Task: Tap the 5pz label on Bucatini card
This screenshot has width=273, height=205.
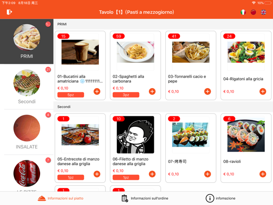Action: 71,95
